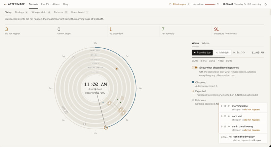Switch to the Fire TV tab
The height and width of the screenshot is (147, 271).
point(45,4)
